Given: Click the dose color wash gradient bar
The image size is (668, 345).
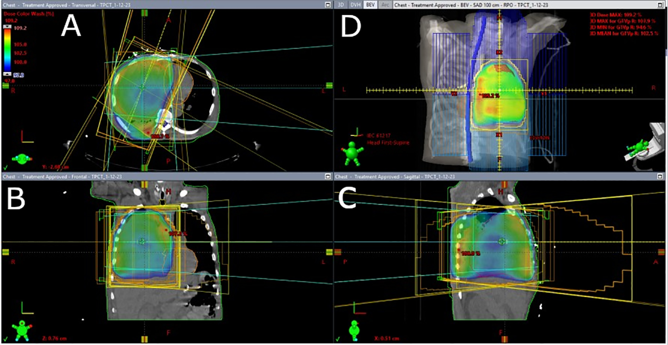Looking at the screenshot, I should point(8,51).
